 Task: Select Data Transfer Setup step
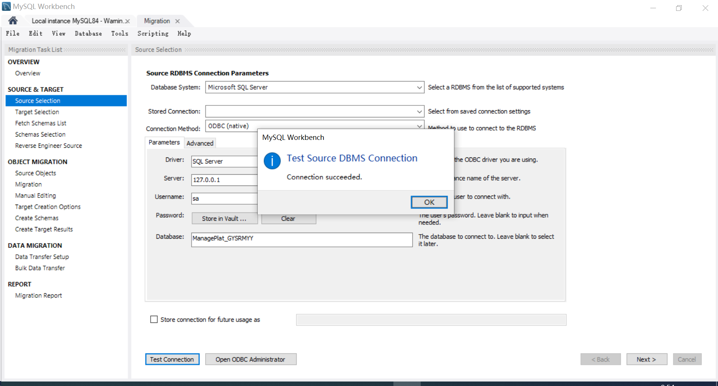point(42,257)
